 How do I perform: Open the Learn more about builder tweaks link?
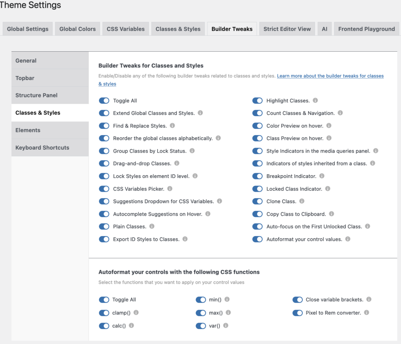pos(330,76)
